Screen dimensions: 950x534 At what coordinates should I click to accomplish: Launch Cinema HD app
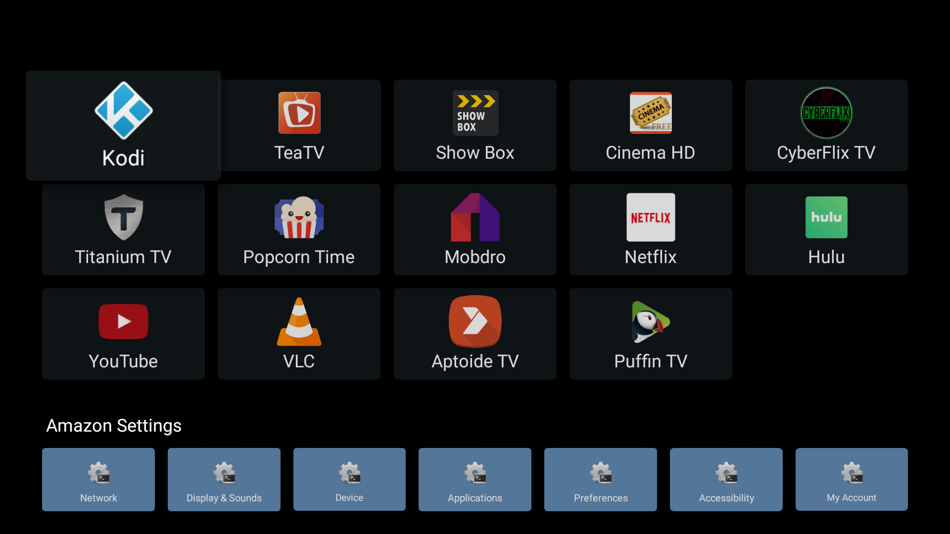[x=651, y=125]
